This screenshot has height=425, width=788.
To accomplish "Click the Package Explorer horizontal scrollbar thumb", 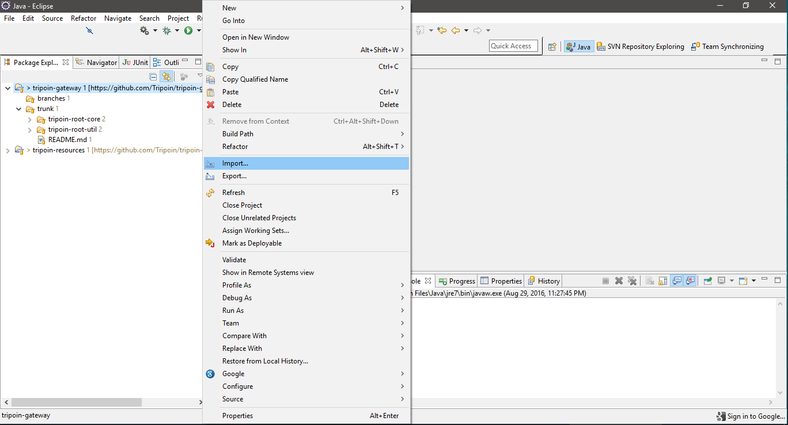I will pos(76,403).
